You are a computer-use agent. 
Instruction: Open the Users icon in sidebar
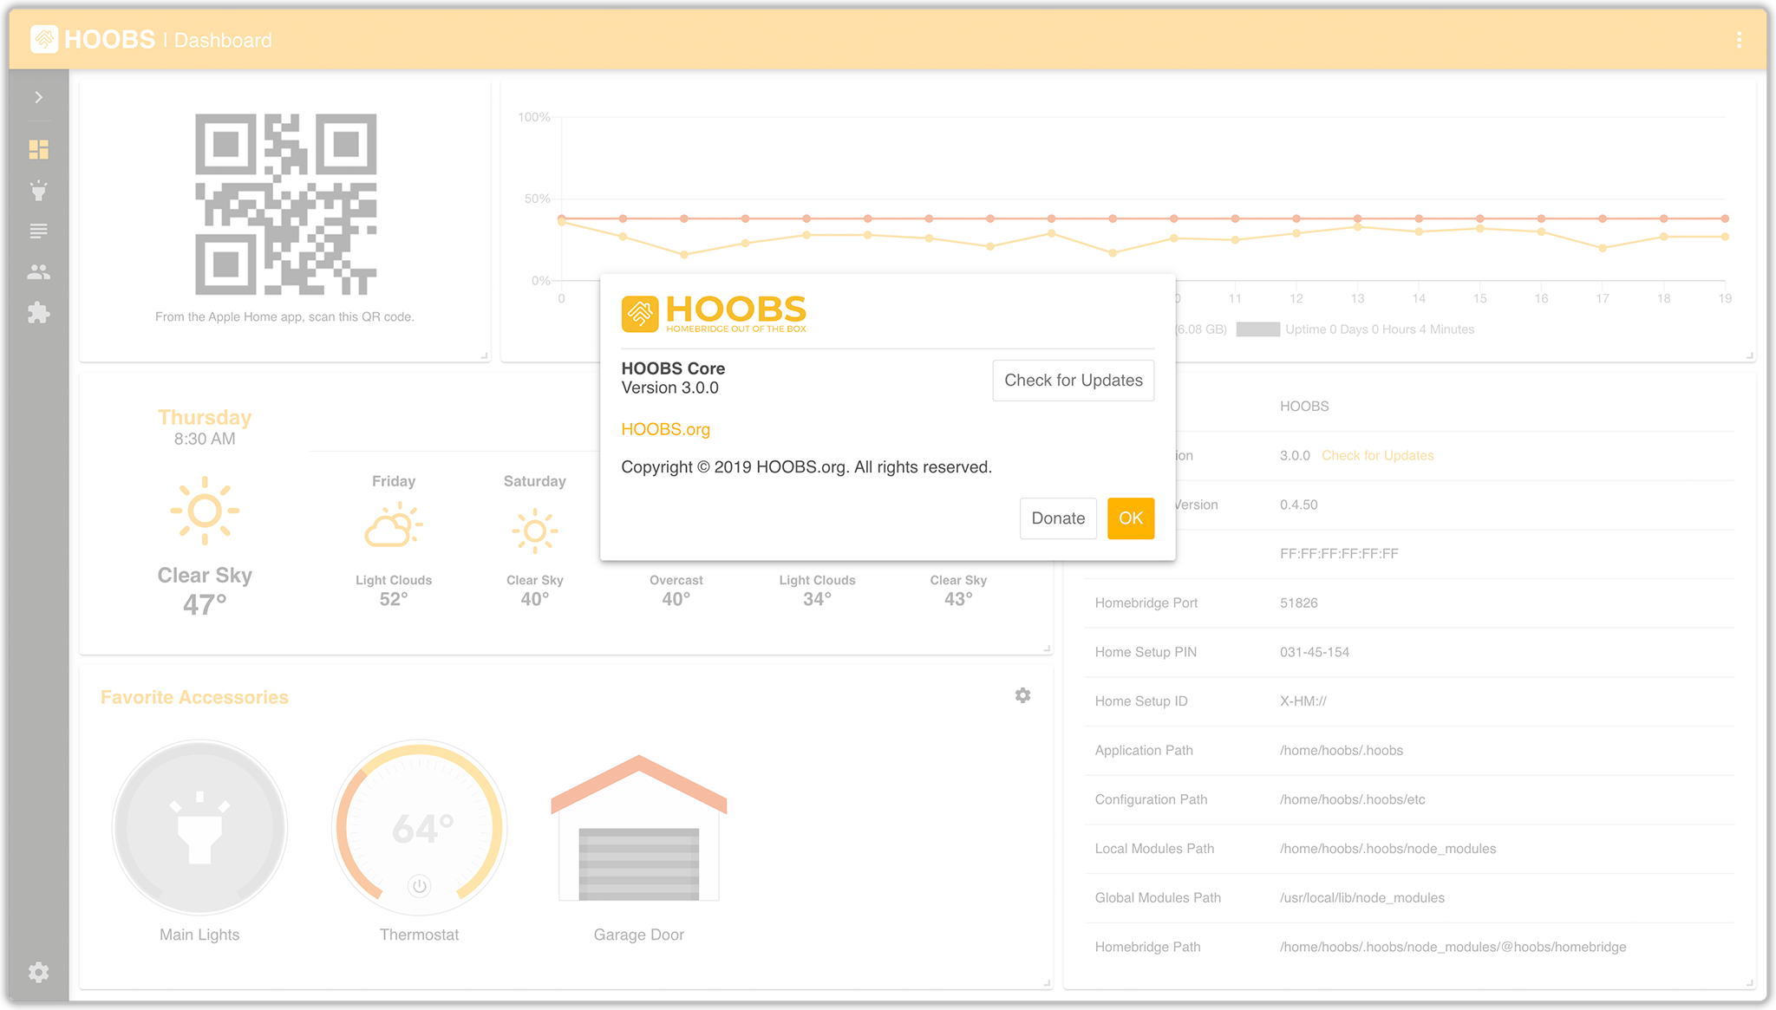pyautogui.click(x=38, y=272)
